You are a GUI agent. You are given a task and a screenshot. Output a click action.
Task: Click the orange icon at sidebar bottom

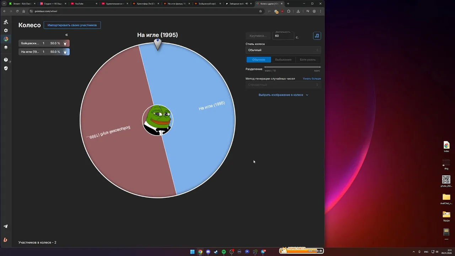tap(6, 239)
